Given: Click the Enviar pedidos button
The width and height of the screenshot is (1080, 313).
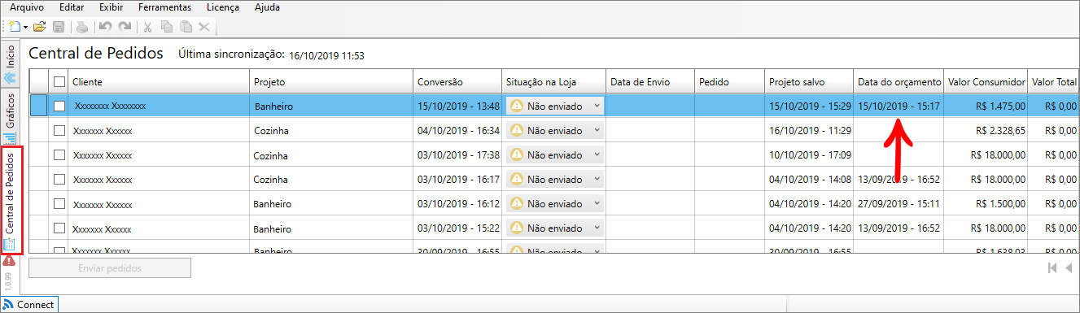Looking at the screenshot, I should coord(110,267).
